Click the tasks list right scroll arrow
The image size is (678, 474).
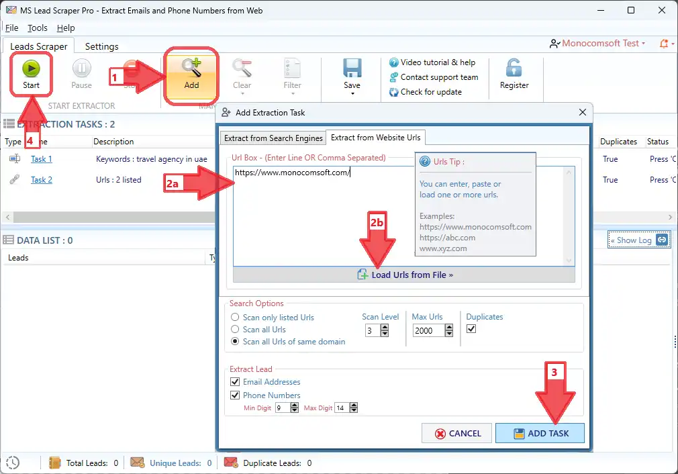pyautogui.click(x=670, y=217)
